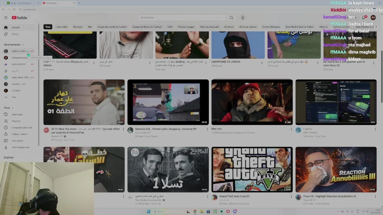Open the Watania Replay channel subscription
The image size is (383, 215).
point(20,58)
